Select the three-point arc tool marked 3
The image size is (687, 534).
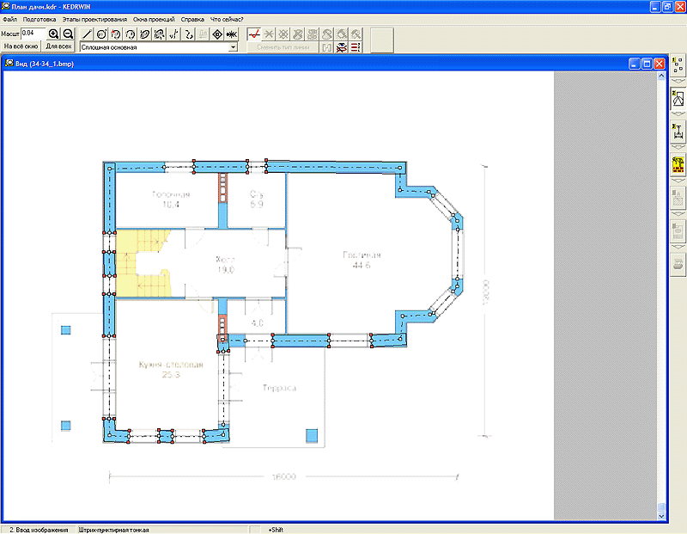(131, 34)
